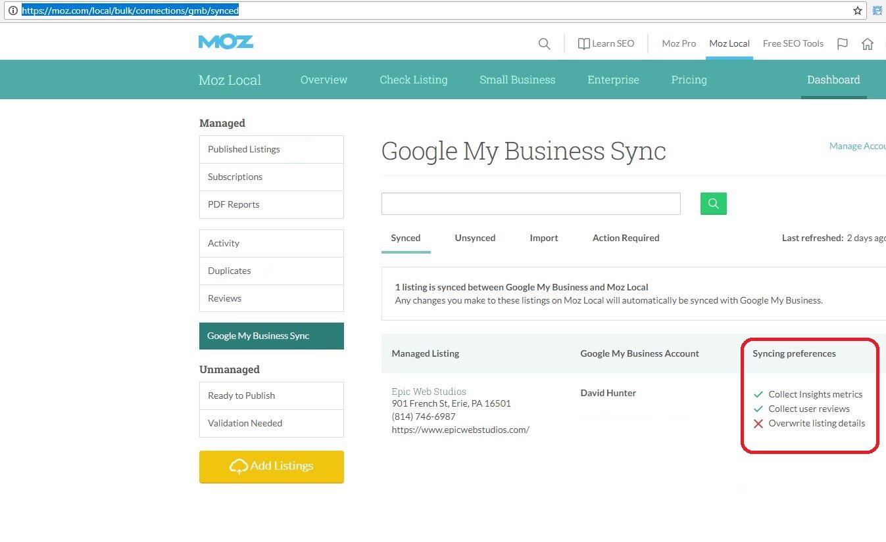
Task: Click the Add Listings button
Action: point(272,466)
